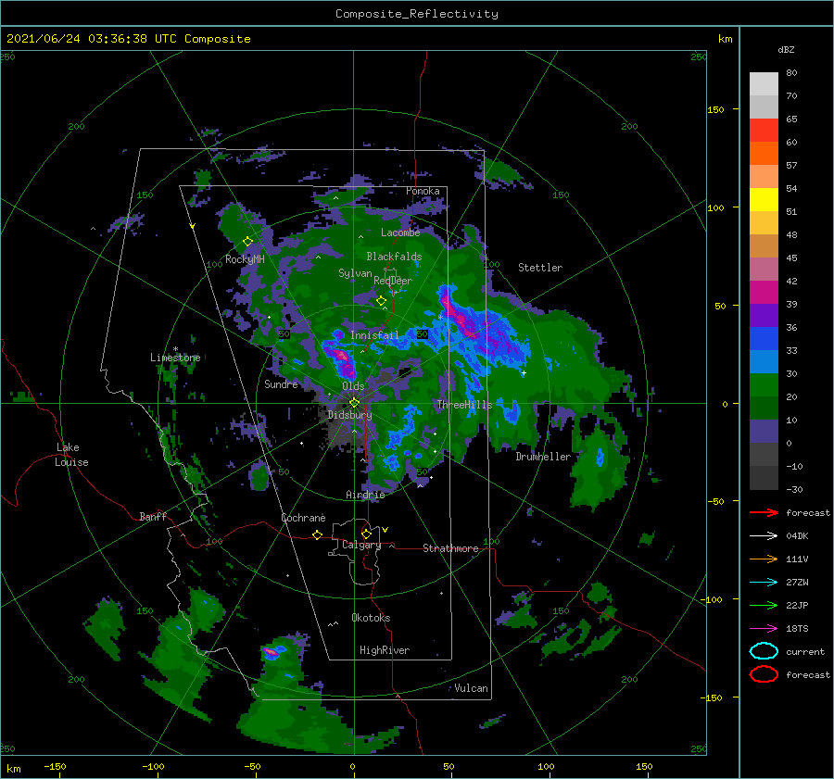
Task: Click the Sylvan label
Action: pyautogui.click(x=355, y=273)
